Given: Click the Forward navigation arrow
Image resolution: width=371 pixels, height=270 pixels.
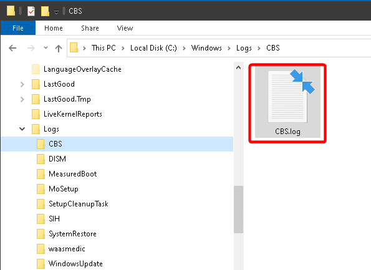Looking at the screenshot, I should tap(31, 48).
